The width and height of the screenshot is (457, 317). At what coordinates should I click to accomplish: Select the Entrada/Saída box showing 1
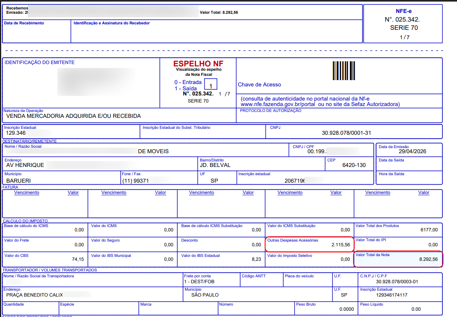click(x=211, y=84)
